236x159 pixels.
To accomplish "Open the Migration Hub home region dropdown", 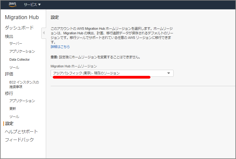I will pos(109,73).
